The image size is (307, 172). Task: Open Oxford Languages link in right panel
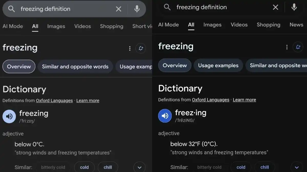pyautogui.click(x=211, y=100)
